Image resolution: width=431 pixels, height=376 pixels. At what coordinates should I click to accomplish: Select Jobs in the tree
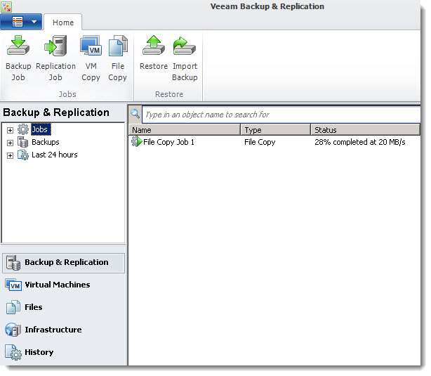[x=41, y=129]
